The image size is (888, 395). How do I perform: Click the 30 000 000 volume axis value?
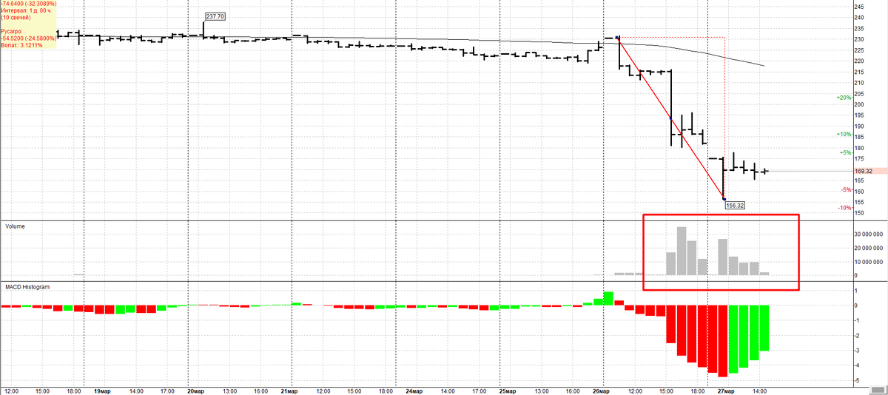tap(868, 234)
